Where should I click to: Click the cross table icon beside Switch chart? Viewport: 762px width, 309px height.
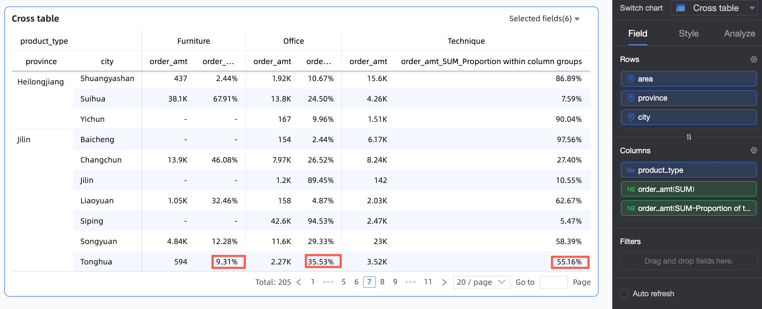681,8
